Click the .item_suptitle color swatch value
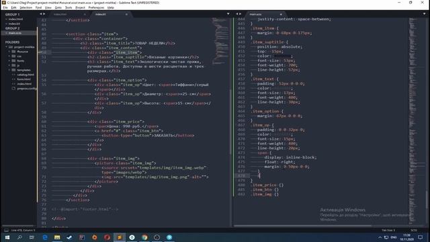Image resolution: width=430 pixels, height=242 pixels. pos(283,56)
